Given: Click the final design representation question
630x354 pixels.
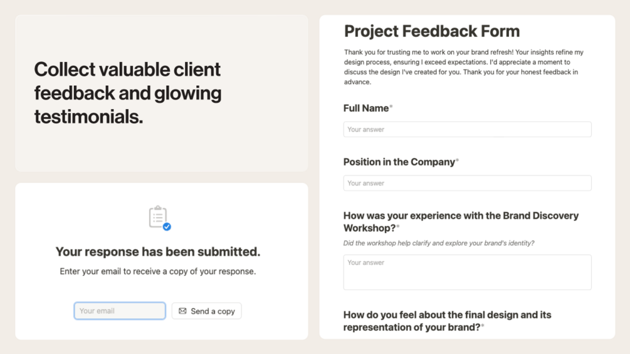Looking at the screenshot, I should coord(447,320).
